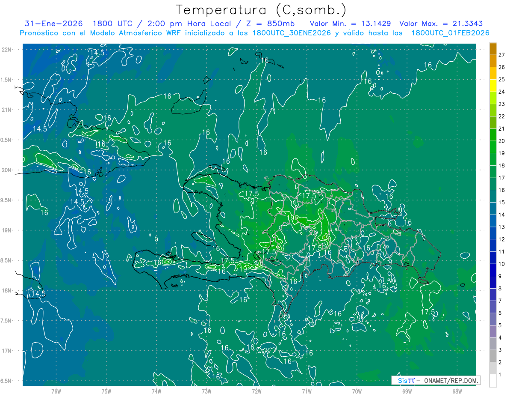Click the "73W" longitude axis label
Screen dimensions: 513x397
click(x=206, y=391)
